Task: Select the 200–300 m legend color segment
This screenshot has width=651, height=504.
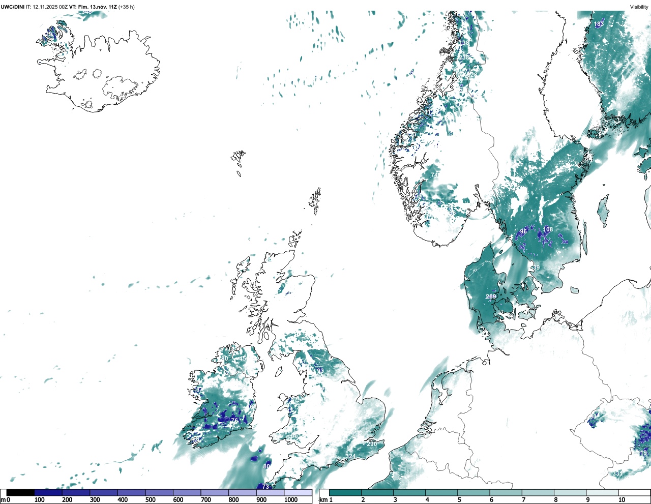Action: (76, 493)
